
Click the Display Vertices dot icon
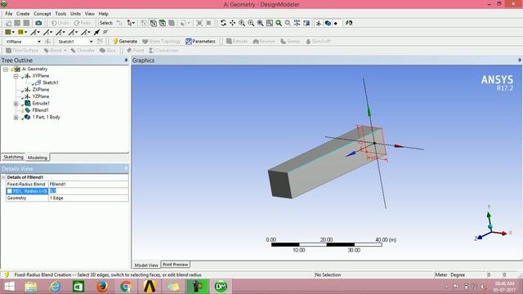[x=336, y=24]
